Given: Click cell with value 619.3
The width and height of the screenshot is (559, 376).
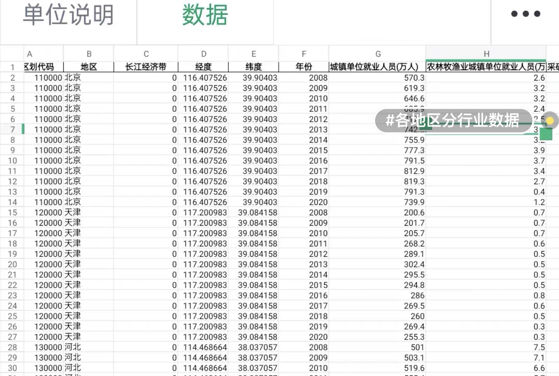Looking at the screenshot, I should 377,88.
